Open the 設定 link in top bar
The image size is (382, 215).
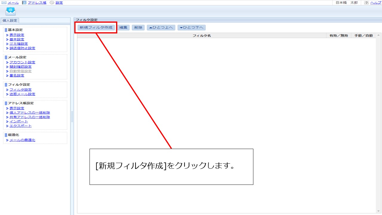59,3
